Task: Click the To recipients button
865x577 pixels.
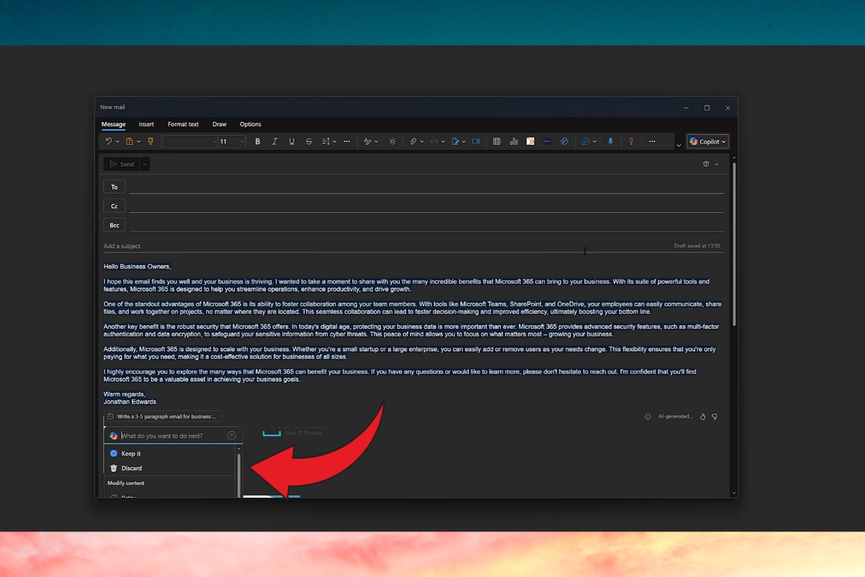Action: click(x=114, y=187)
